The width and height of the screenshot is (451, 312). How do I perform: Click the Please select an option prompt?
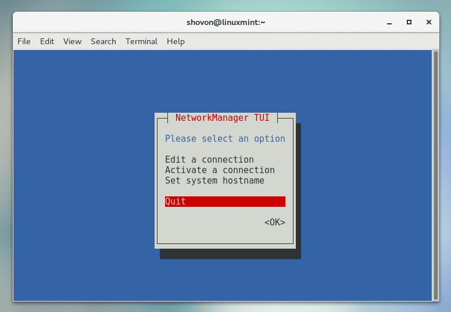click(x=225, y=139)
